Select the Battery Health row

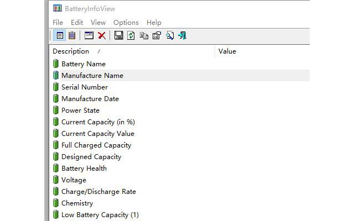pyautogui.click(x=179, y=168)
